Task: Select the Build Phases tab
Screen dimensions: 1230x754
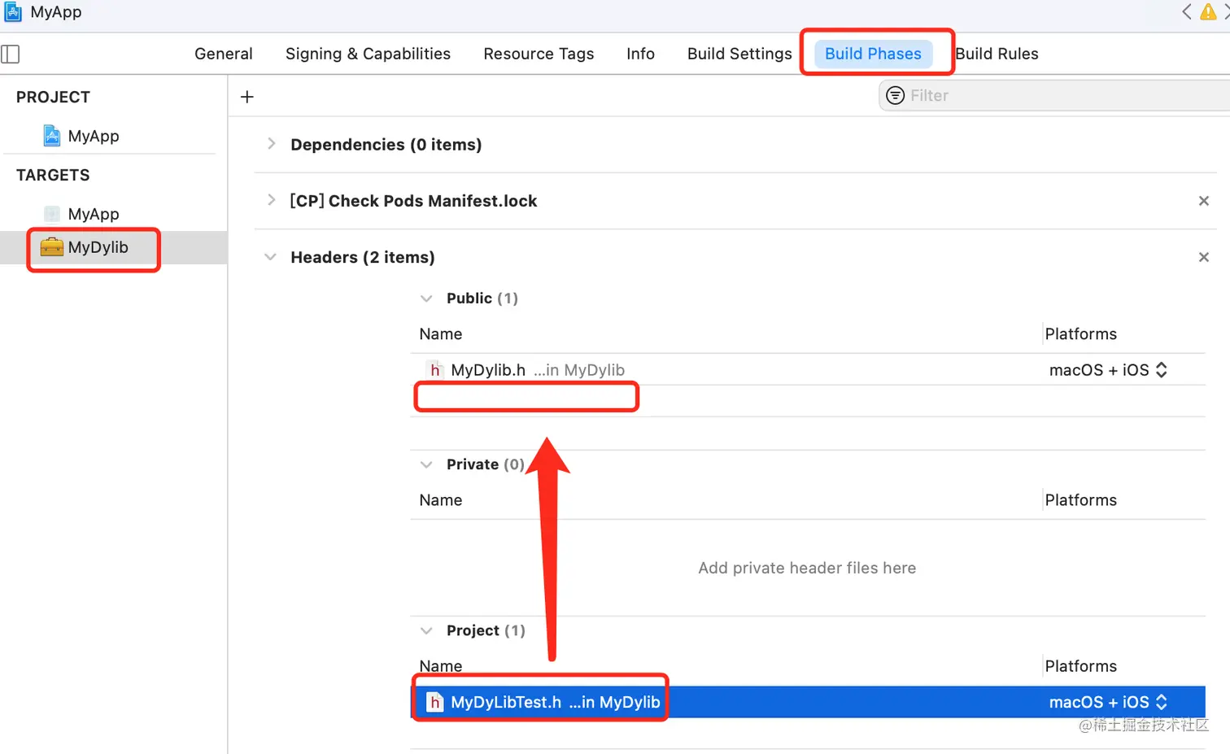Action: pyautogui.click(x=873, y=54)
